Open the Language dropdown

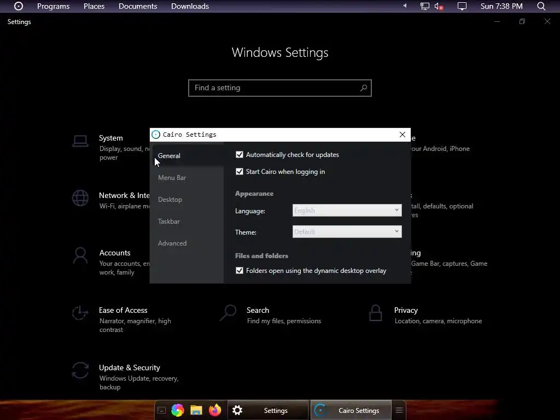pyautogui.click(x=347, y=211)
